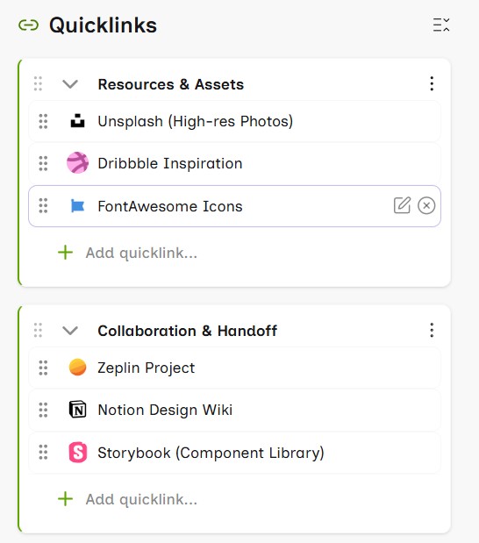This screenshot has width=479, height=543.
Task: Click drag handle beside Notion Design Wiki
Action: click(x=43, y=410)
